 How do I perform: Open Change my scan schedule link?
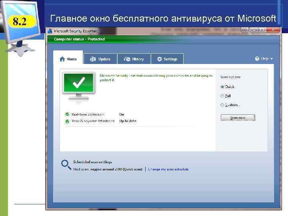[x=168, y=169]
